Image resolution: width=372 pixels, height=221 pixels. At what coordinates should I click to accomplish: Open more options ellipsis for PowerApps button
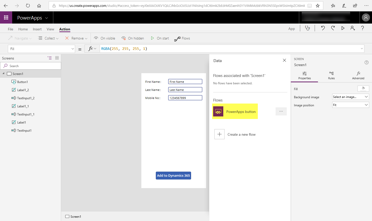[281, 111]
